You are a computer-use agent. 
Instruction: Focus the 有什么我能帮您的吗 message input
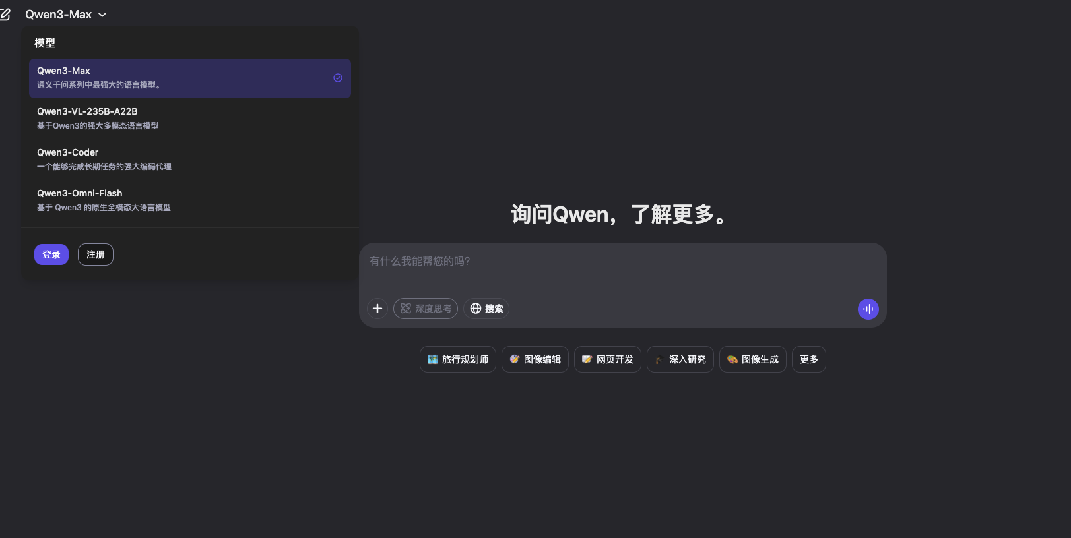tap(622, 262)
